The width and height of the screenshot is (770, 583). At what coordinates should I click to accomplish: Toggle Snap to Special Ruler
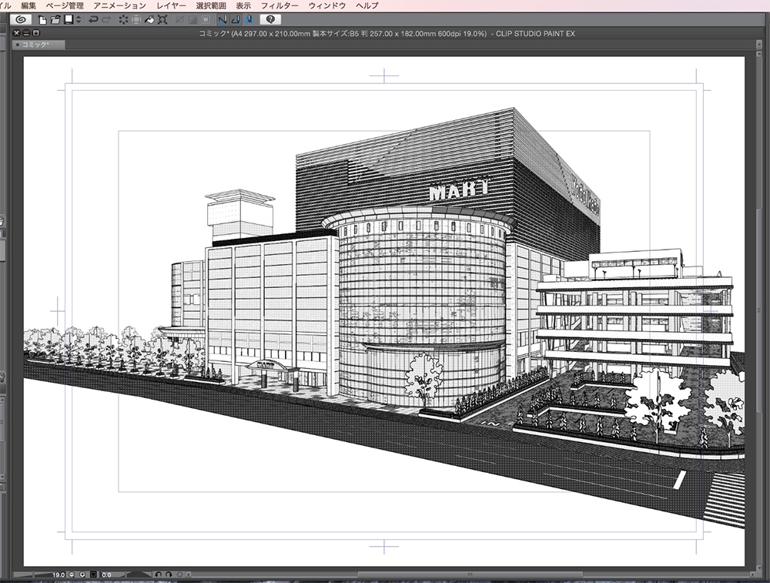pyautogui.click(x=236, y=18)
